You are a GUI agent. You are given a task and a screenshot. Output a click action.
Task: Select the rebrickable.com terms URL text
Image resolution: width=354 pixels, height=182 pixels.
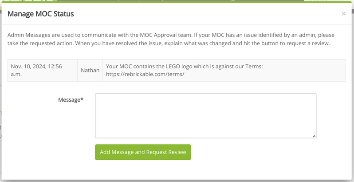(145, 74)
